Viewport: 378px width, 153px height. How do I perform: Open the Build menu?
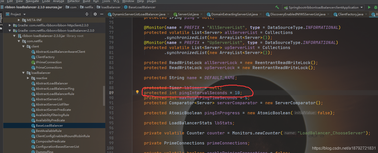point(86,1)
